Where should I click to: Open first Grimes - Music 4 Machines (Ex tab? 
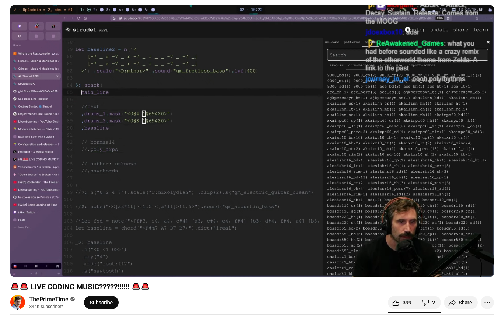[36, 61]
